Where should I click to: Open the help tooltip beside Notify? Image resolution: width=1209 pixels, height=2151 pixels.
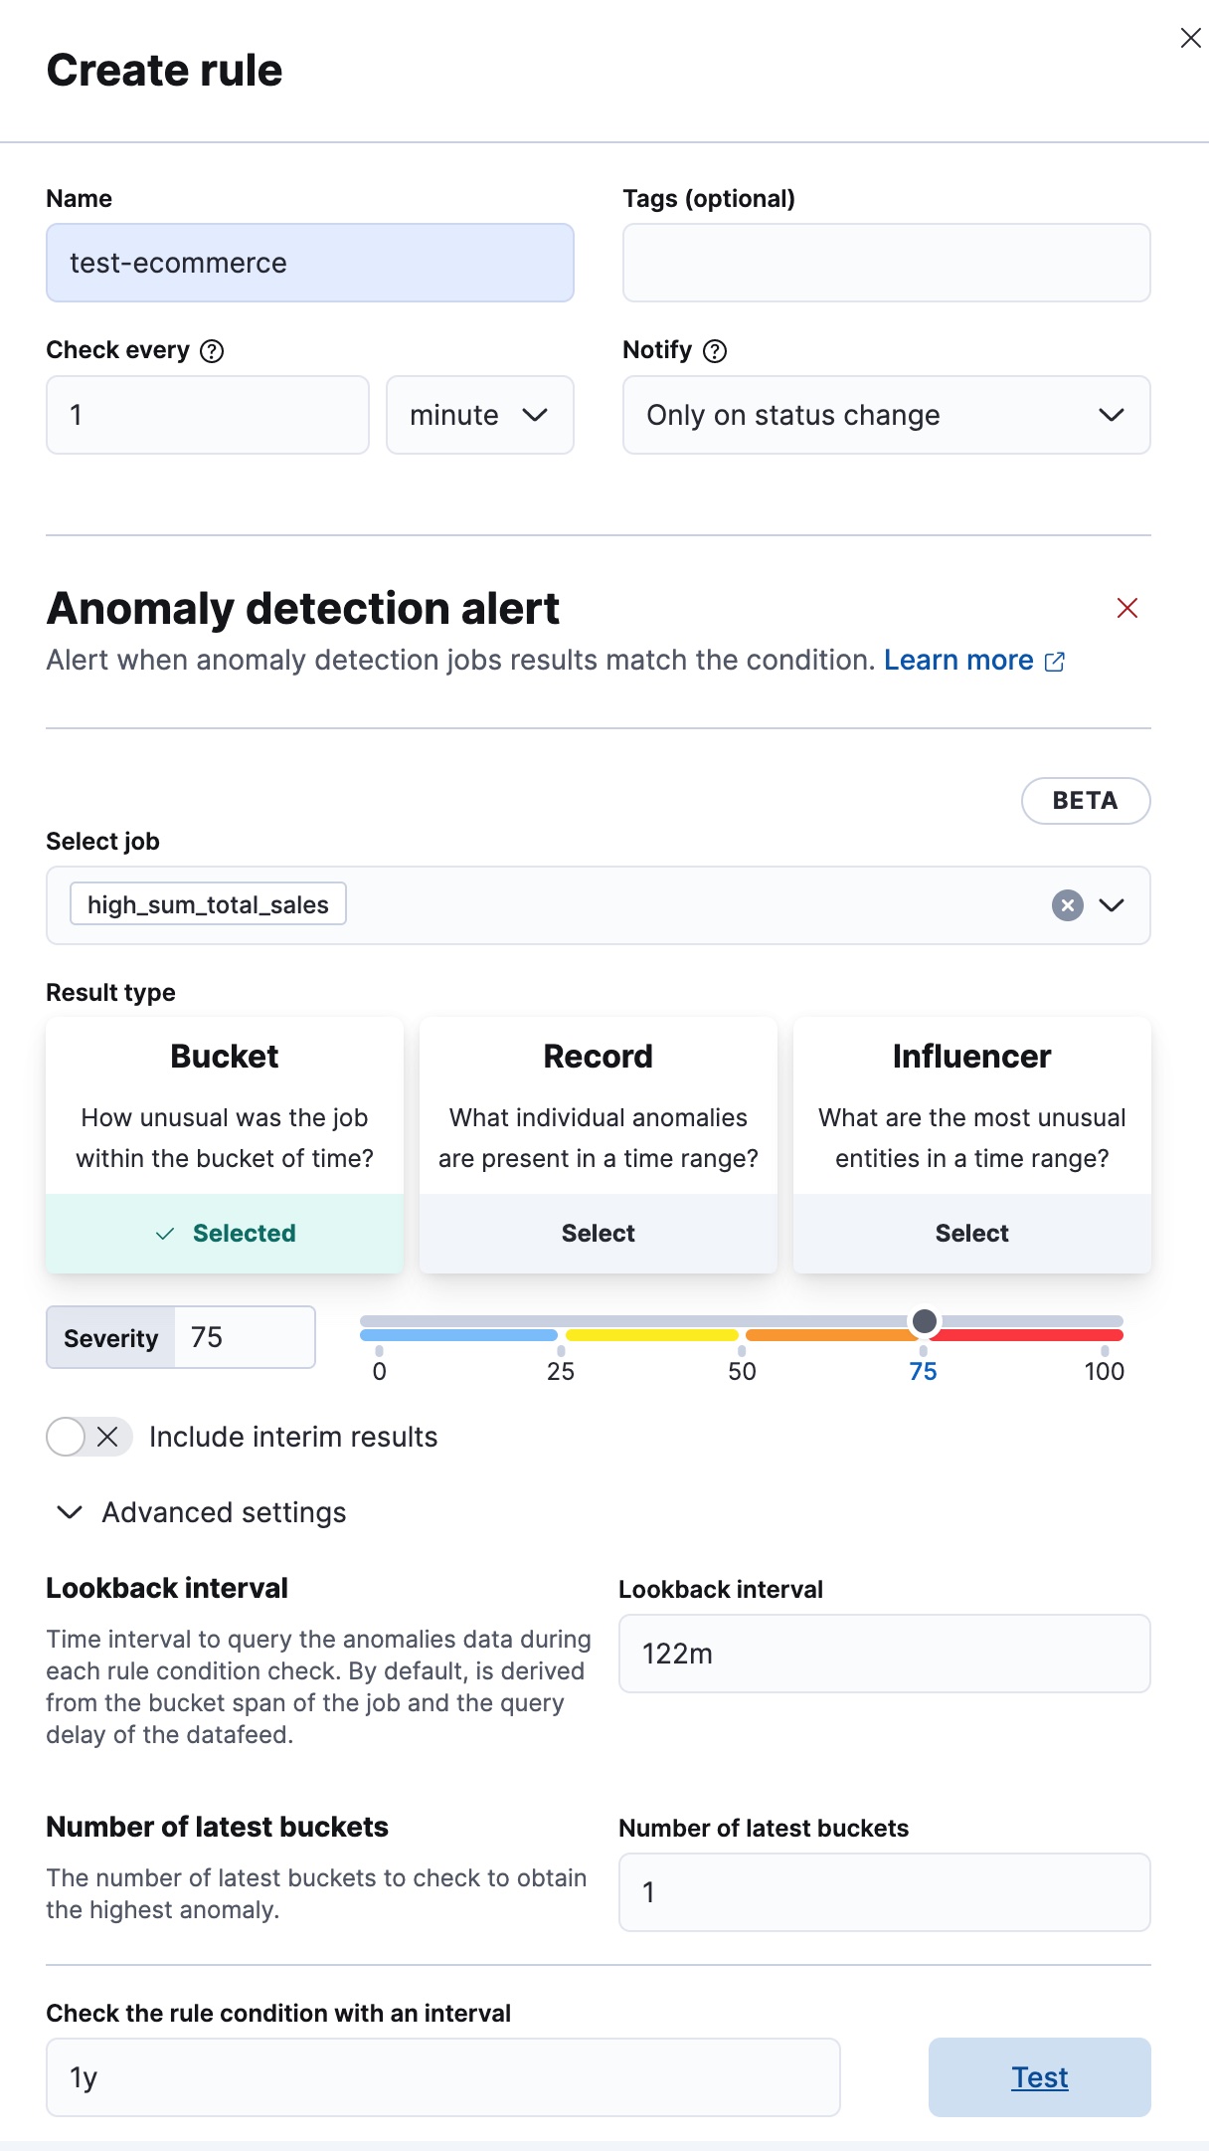coord(714,350)
